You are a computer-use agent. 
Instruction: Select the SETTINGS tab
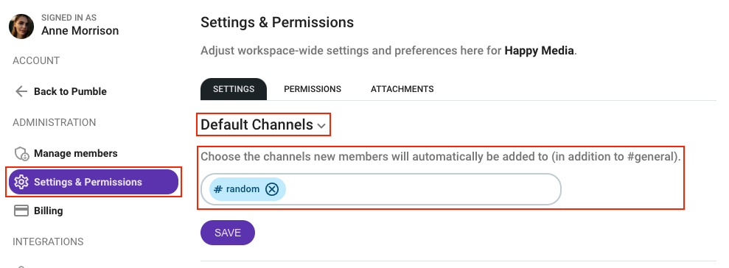pos(234,88)
